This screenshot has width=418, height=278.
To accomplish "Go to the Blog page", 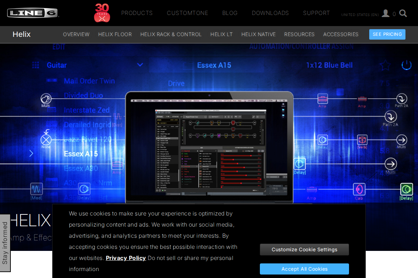I will pos(230,13).
